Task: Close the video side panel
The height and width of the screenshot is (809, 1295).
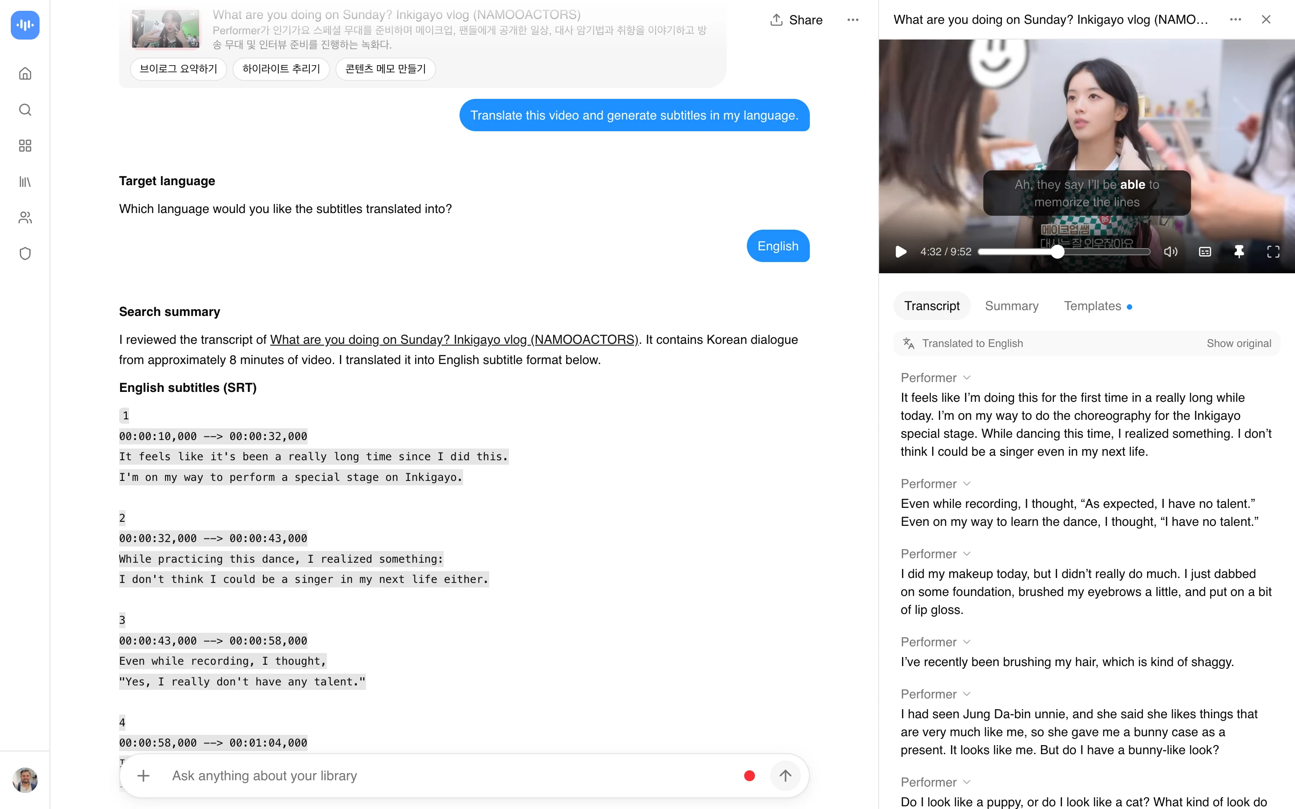Action: click(x=1266, y=19)
